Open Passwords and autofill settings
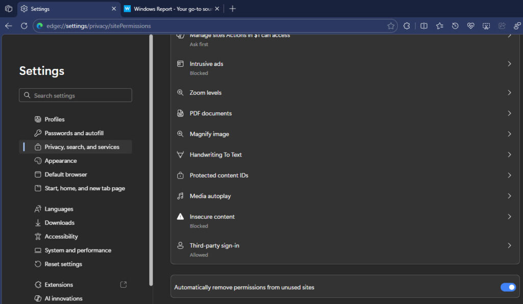 pos(76,133)
